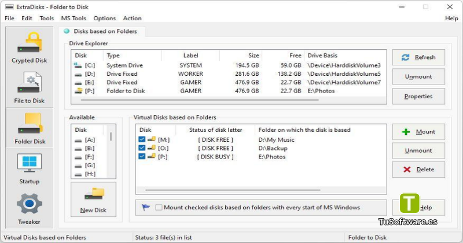
Task: Click the F: drive icon in Available list
Action: coord(78,157)
